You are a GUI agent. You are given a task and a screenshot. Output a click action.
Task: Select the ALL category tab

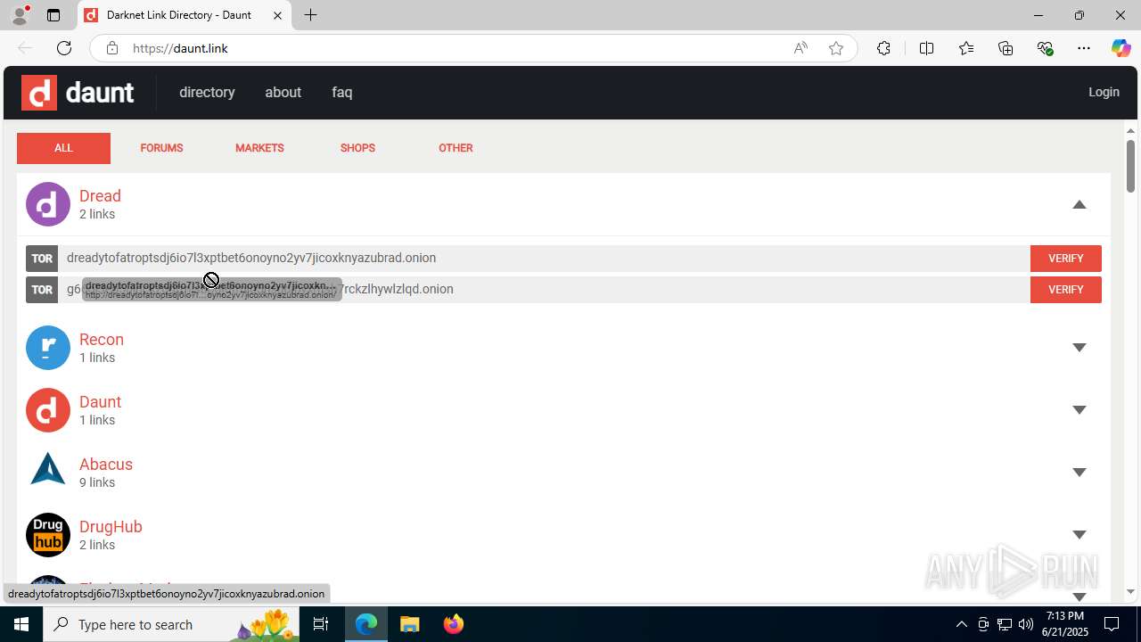coord(63,148)
